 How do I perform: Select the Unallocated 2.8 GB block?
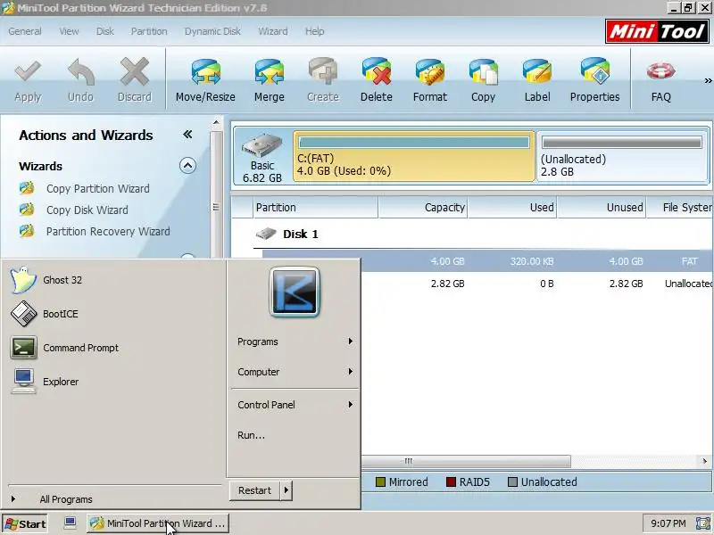point(622,157)
